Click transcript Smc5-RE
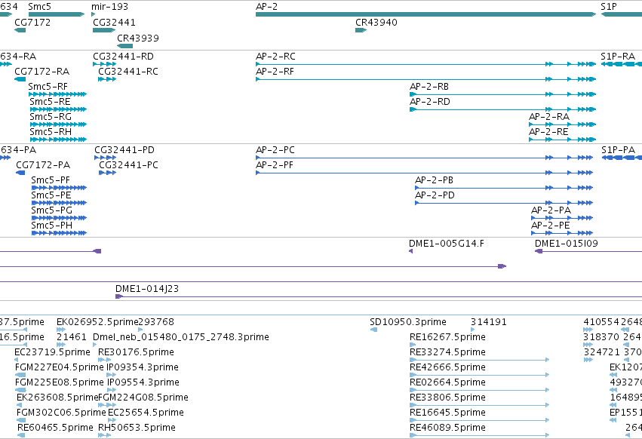This screenshot has height=439, width=642. coord(59,109)
